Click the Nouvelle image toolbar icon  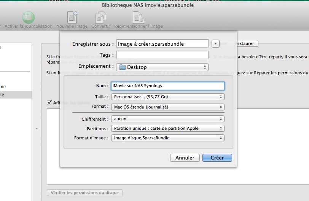point(72,18)
